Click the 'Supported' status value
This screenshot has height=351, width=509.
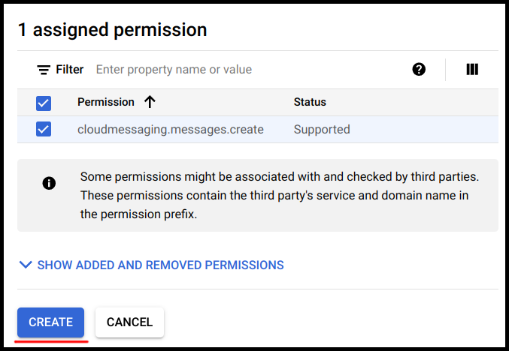pyautogui.click(x=322, y=130)
